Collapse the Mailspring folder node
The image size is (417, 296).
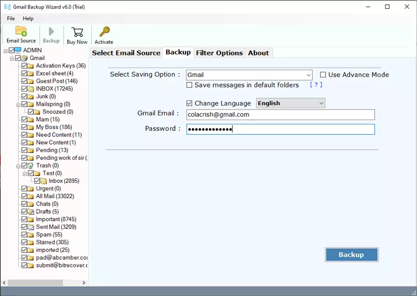18,105
